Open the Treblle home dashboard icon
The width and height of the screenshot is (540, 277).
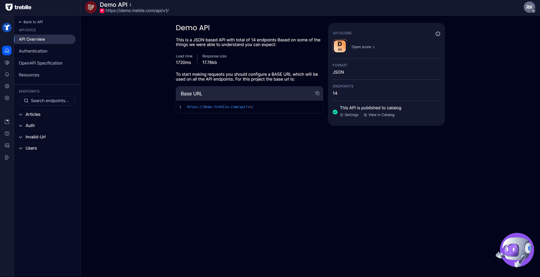coord(7,50)
